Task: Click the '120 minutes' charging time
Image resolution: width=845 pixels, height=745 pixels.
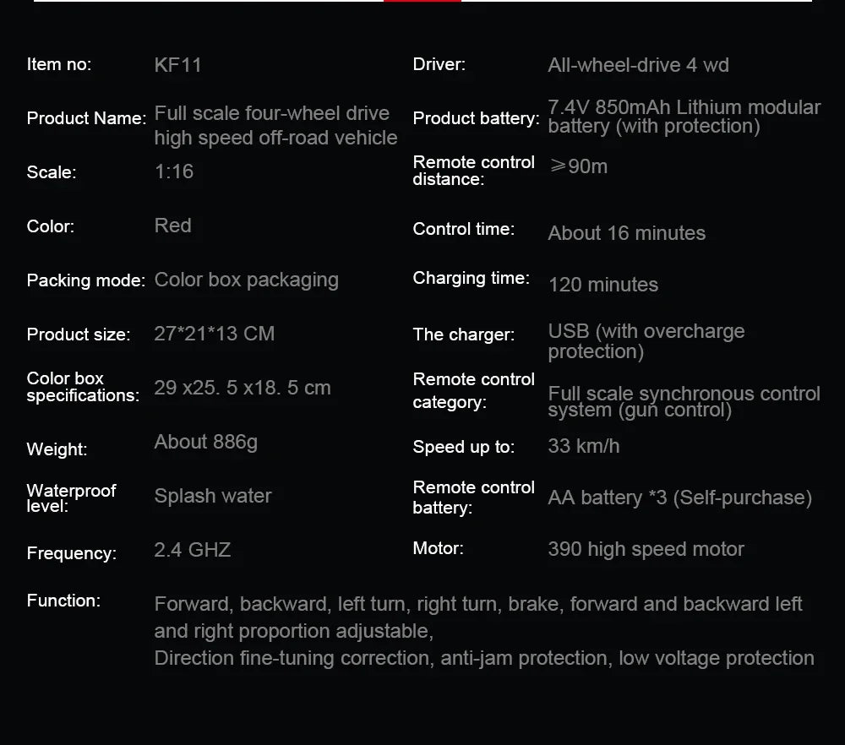Action: click(602, 285)
